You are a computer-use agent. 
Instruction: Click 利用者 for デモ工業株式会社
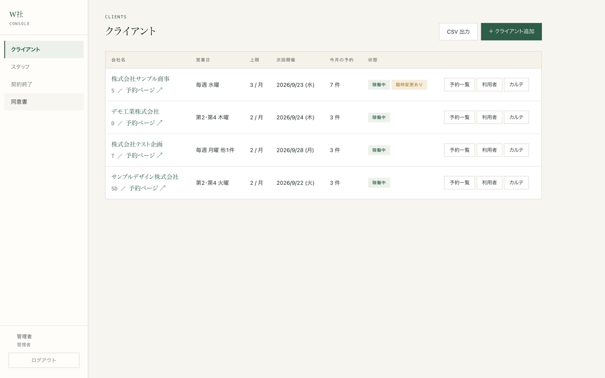489,117
